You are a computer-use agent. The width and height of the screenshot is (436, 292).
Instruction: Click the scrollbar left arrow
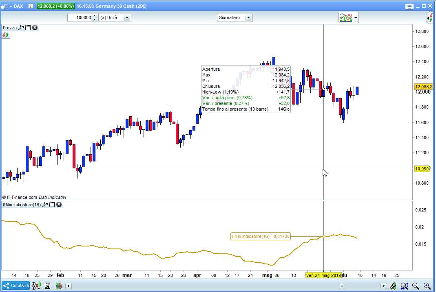tap(69, 285)
